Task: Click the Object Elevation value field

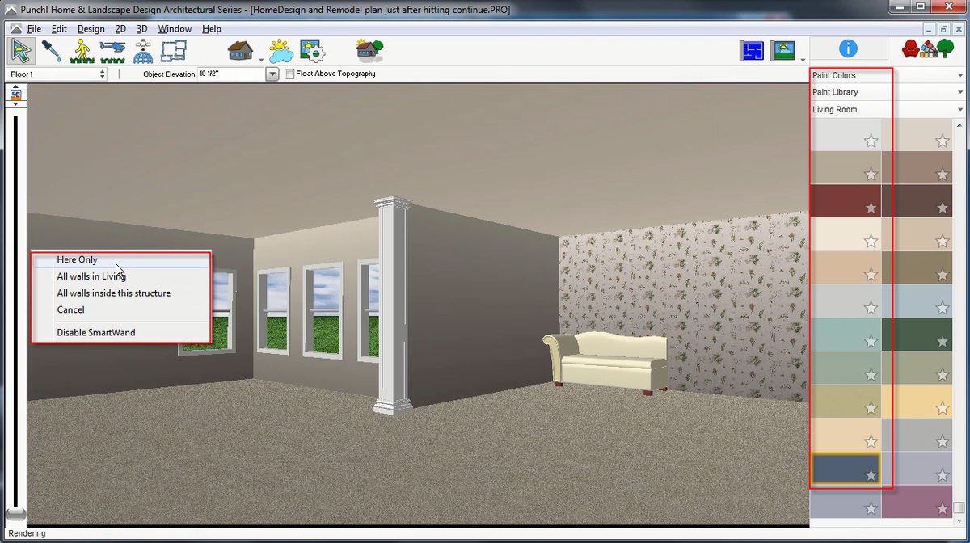Action: point(231,74)
